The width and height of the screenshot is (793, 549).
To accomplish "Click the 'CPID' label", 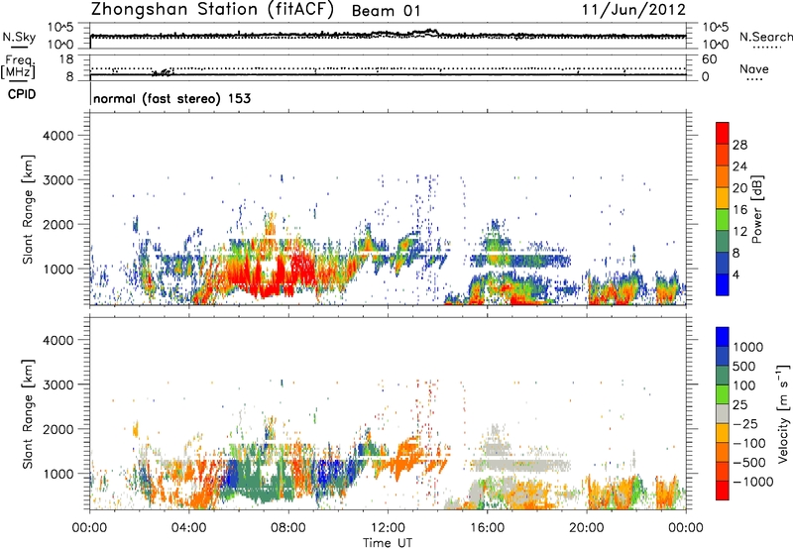I will (x=22, y=94).
